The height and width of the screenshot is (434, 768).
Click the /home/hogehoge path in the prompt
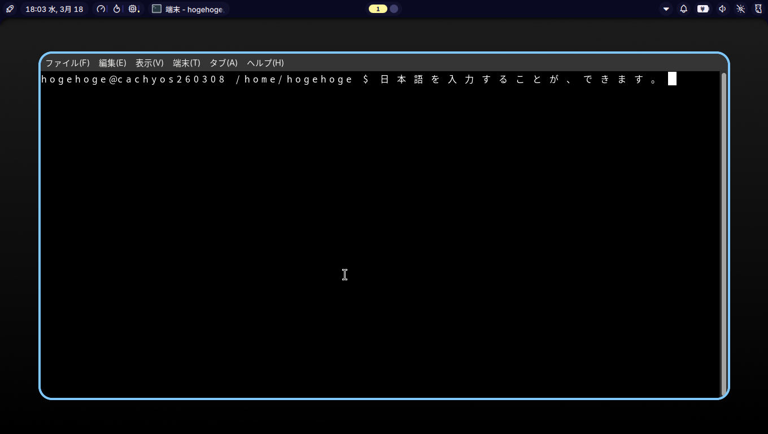point(295,79)
